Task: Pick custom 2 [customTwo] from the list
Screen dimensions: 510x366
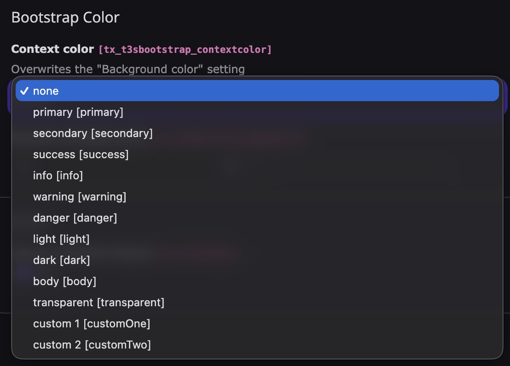Action: pos(92,345)
